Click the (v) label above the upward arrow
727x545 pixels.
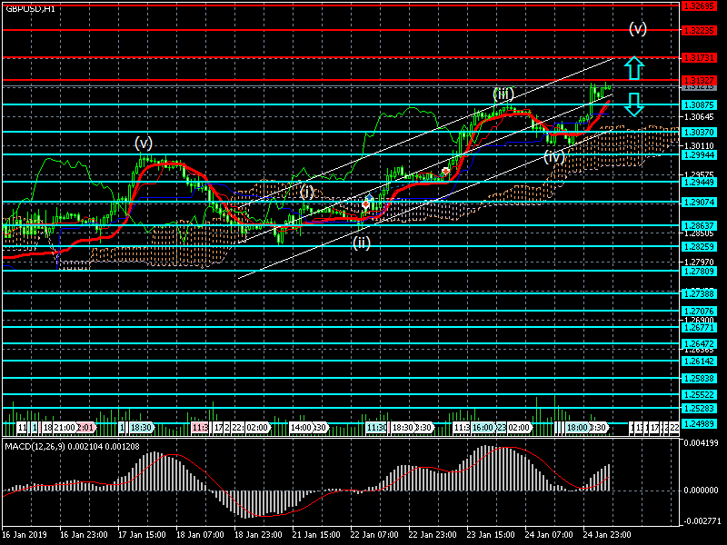pyautogui.click(x=638, y=28)
